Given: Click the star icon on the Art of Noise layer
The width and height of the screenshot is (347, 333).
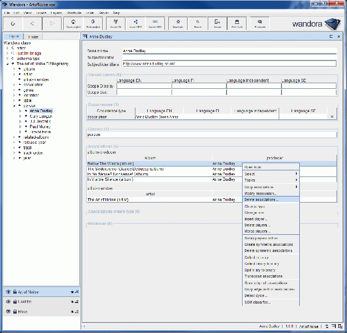Looking at the screenshot, I should point(72,291).
